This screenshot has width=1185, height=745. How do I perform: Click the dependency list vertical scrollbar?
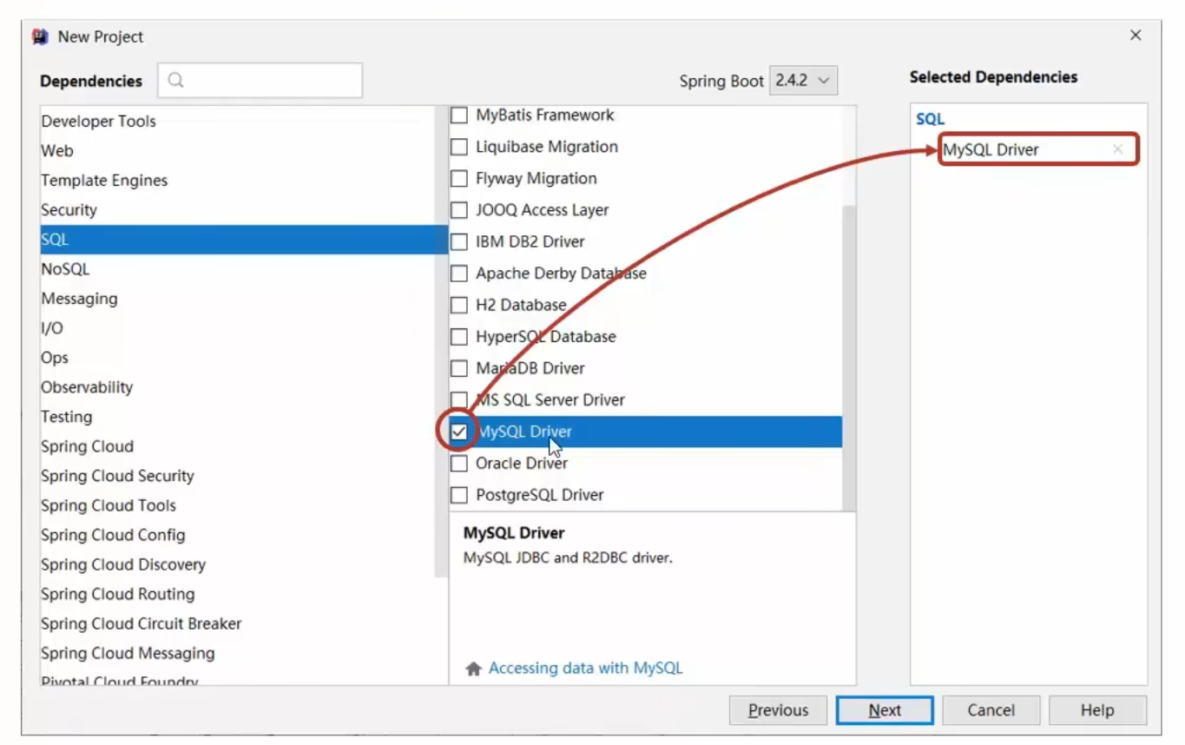tap(849, 356)
